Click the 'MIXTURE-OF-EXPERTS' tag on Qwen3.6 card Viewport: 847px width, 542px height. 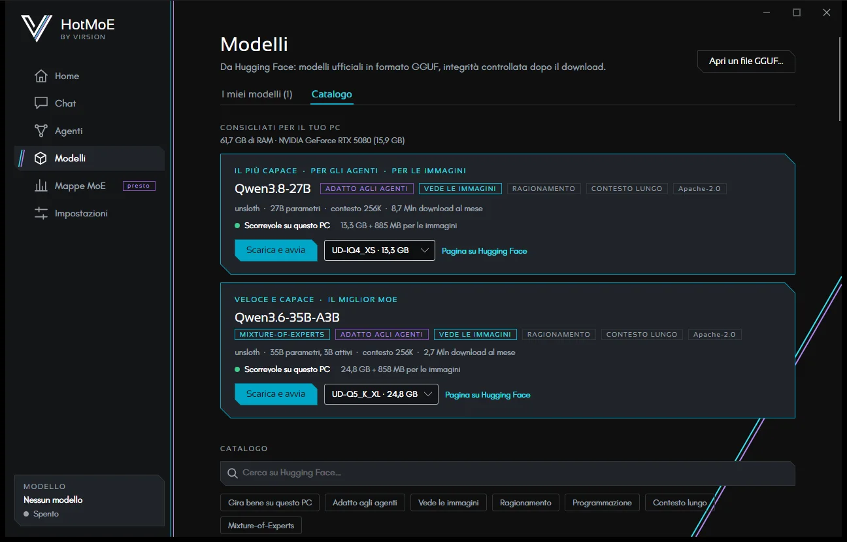click(282, 334)
